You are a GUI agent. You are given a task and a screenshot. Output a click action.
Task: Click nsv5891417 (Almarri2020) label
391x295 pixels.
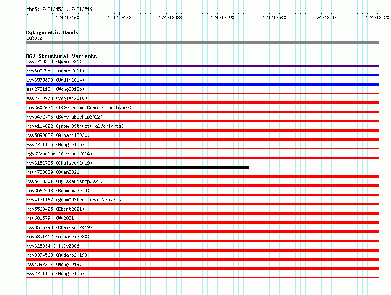pyautogui.click(x=58, y=237)
